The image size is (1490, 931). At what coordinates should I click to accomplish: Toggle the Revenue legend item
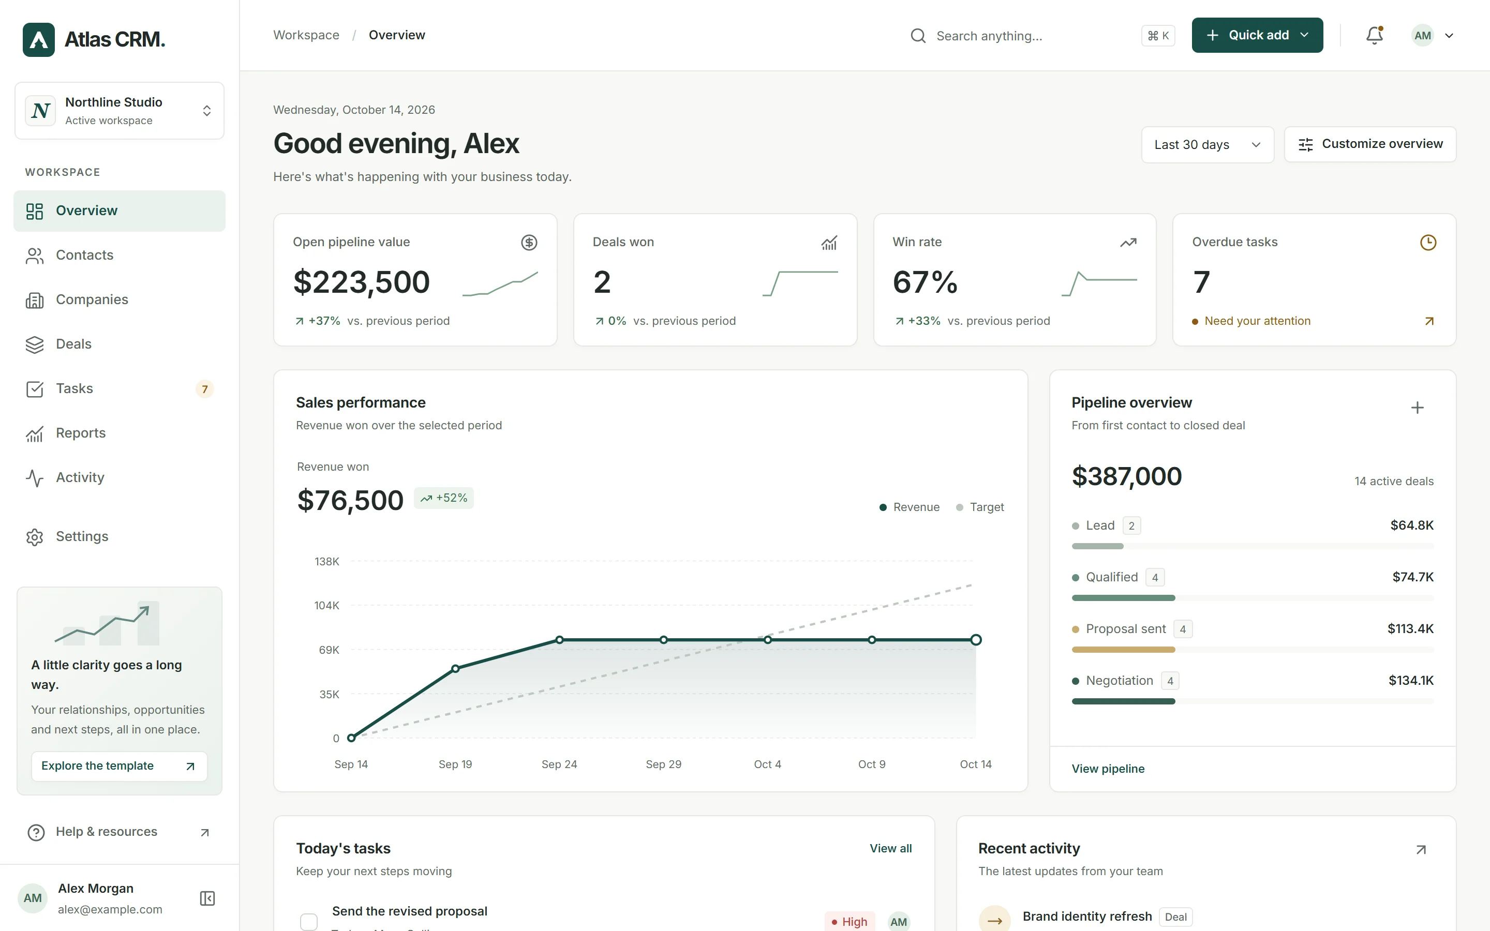[910, 507]
